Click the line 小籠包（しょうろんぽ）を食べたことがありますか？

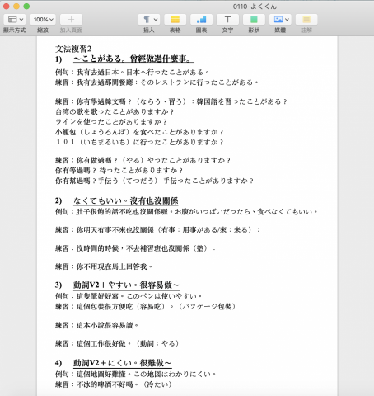139,132
